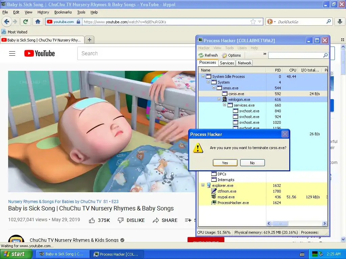
Task: Switch to the Network tab
Action: [x=245, y=63]
